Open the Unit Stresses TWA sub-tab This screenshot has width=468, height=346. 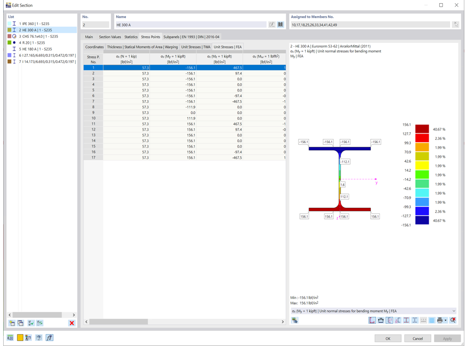(x=196, y=47)
